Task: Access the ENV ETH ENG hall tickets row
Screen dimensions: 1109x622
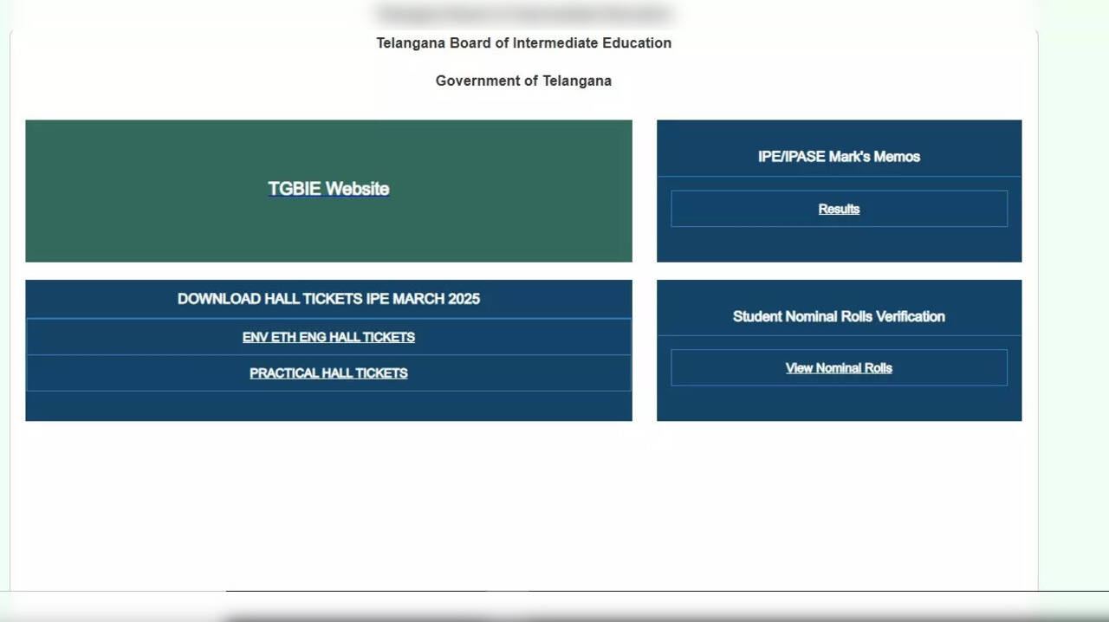Action: [x=328, y=337]
